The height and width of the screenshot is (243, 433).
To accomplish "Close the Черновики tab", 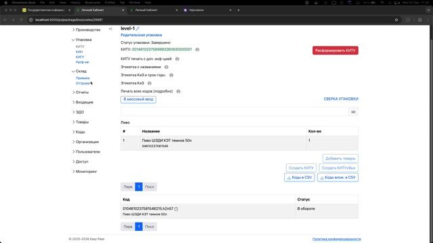I will pos(230,10).
